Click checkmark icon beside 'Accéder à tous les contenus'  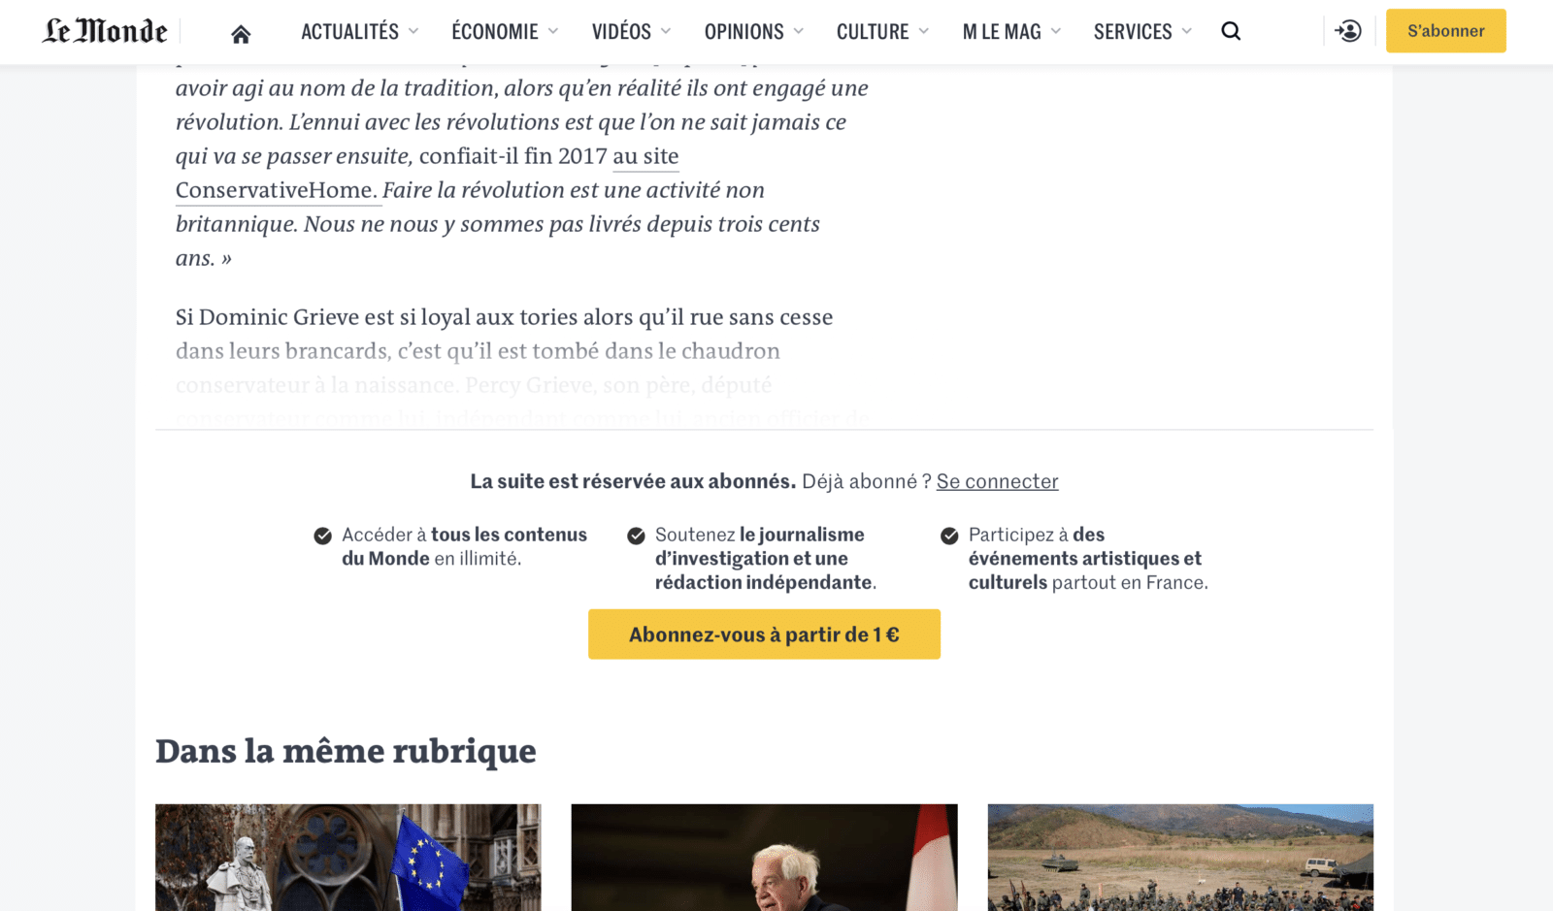(x=323, y=536)
